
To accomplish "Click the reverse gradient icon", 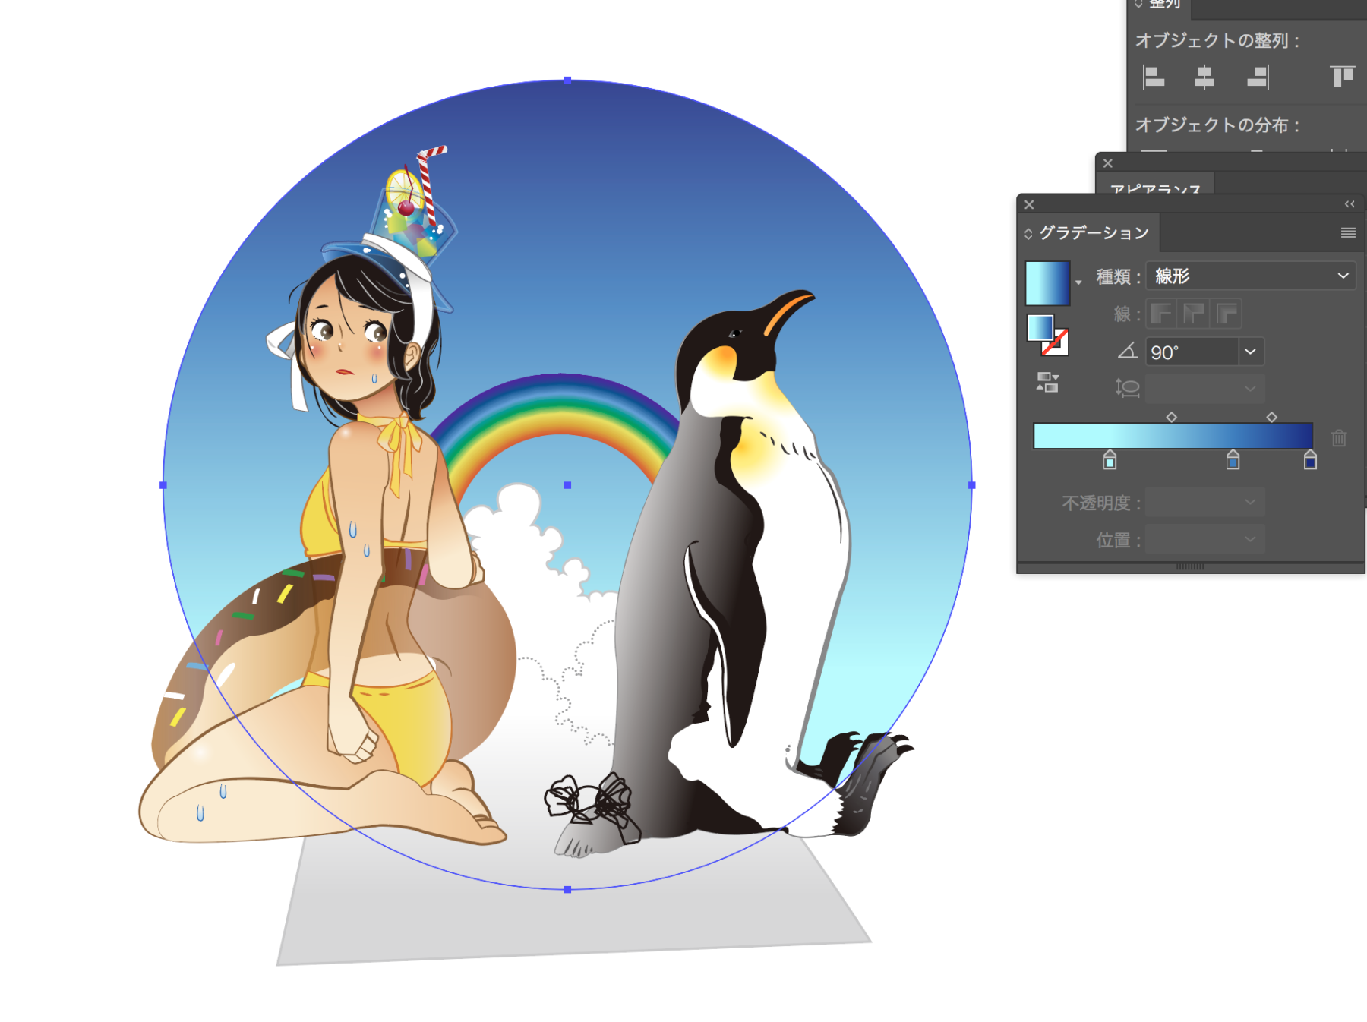I will click(1047, 382).
